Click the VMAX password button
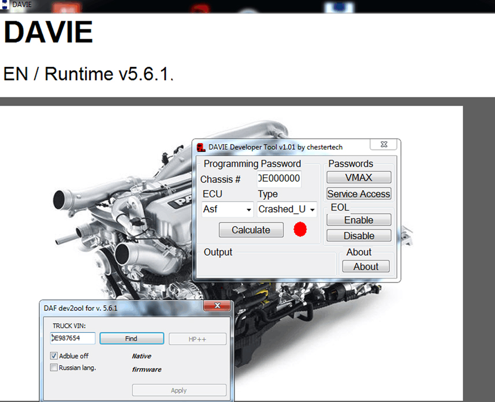 click(x=359, y=178)
